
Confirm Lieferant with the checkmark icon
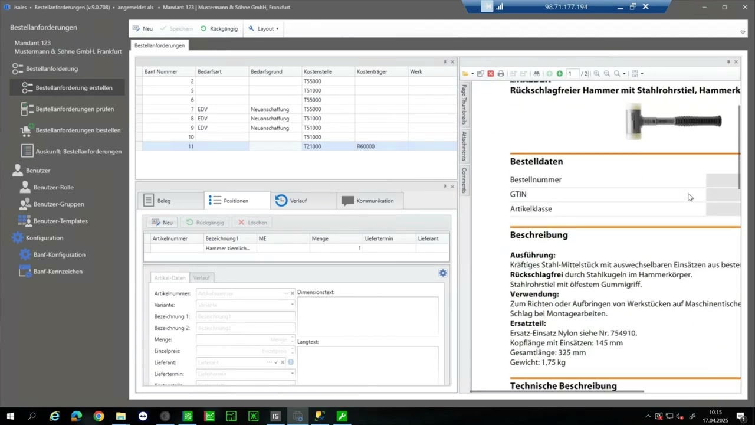point(275,362)
